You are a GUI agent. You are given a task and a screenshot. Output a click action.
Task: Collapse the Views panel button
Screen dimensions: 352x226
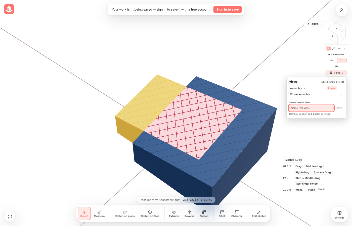(336, 73)
